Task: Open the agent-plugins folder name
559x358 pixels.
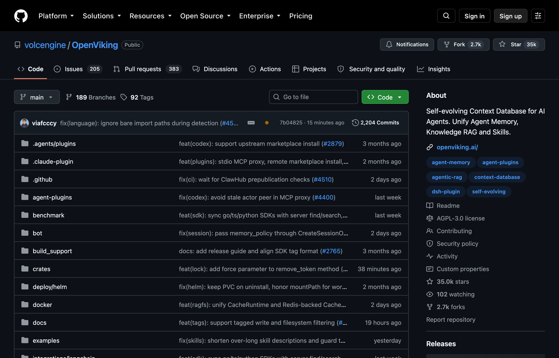Action: point(52,197)
